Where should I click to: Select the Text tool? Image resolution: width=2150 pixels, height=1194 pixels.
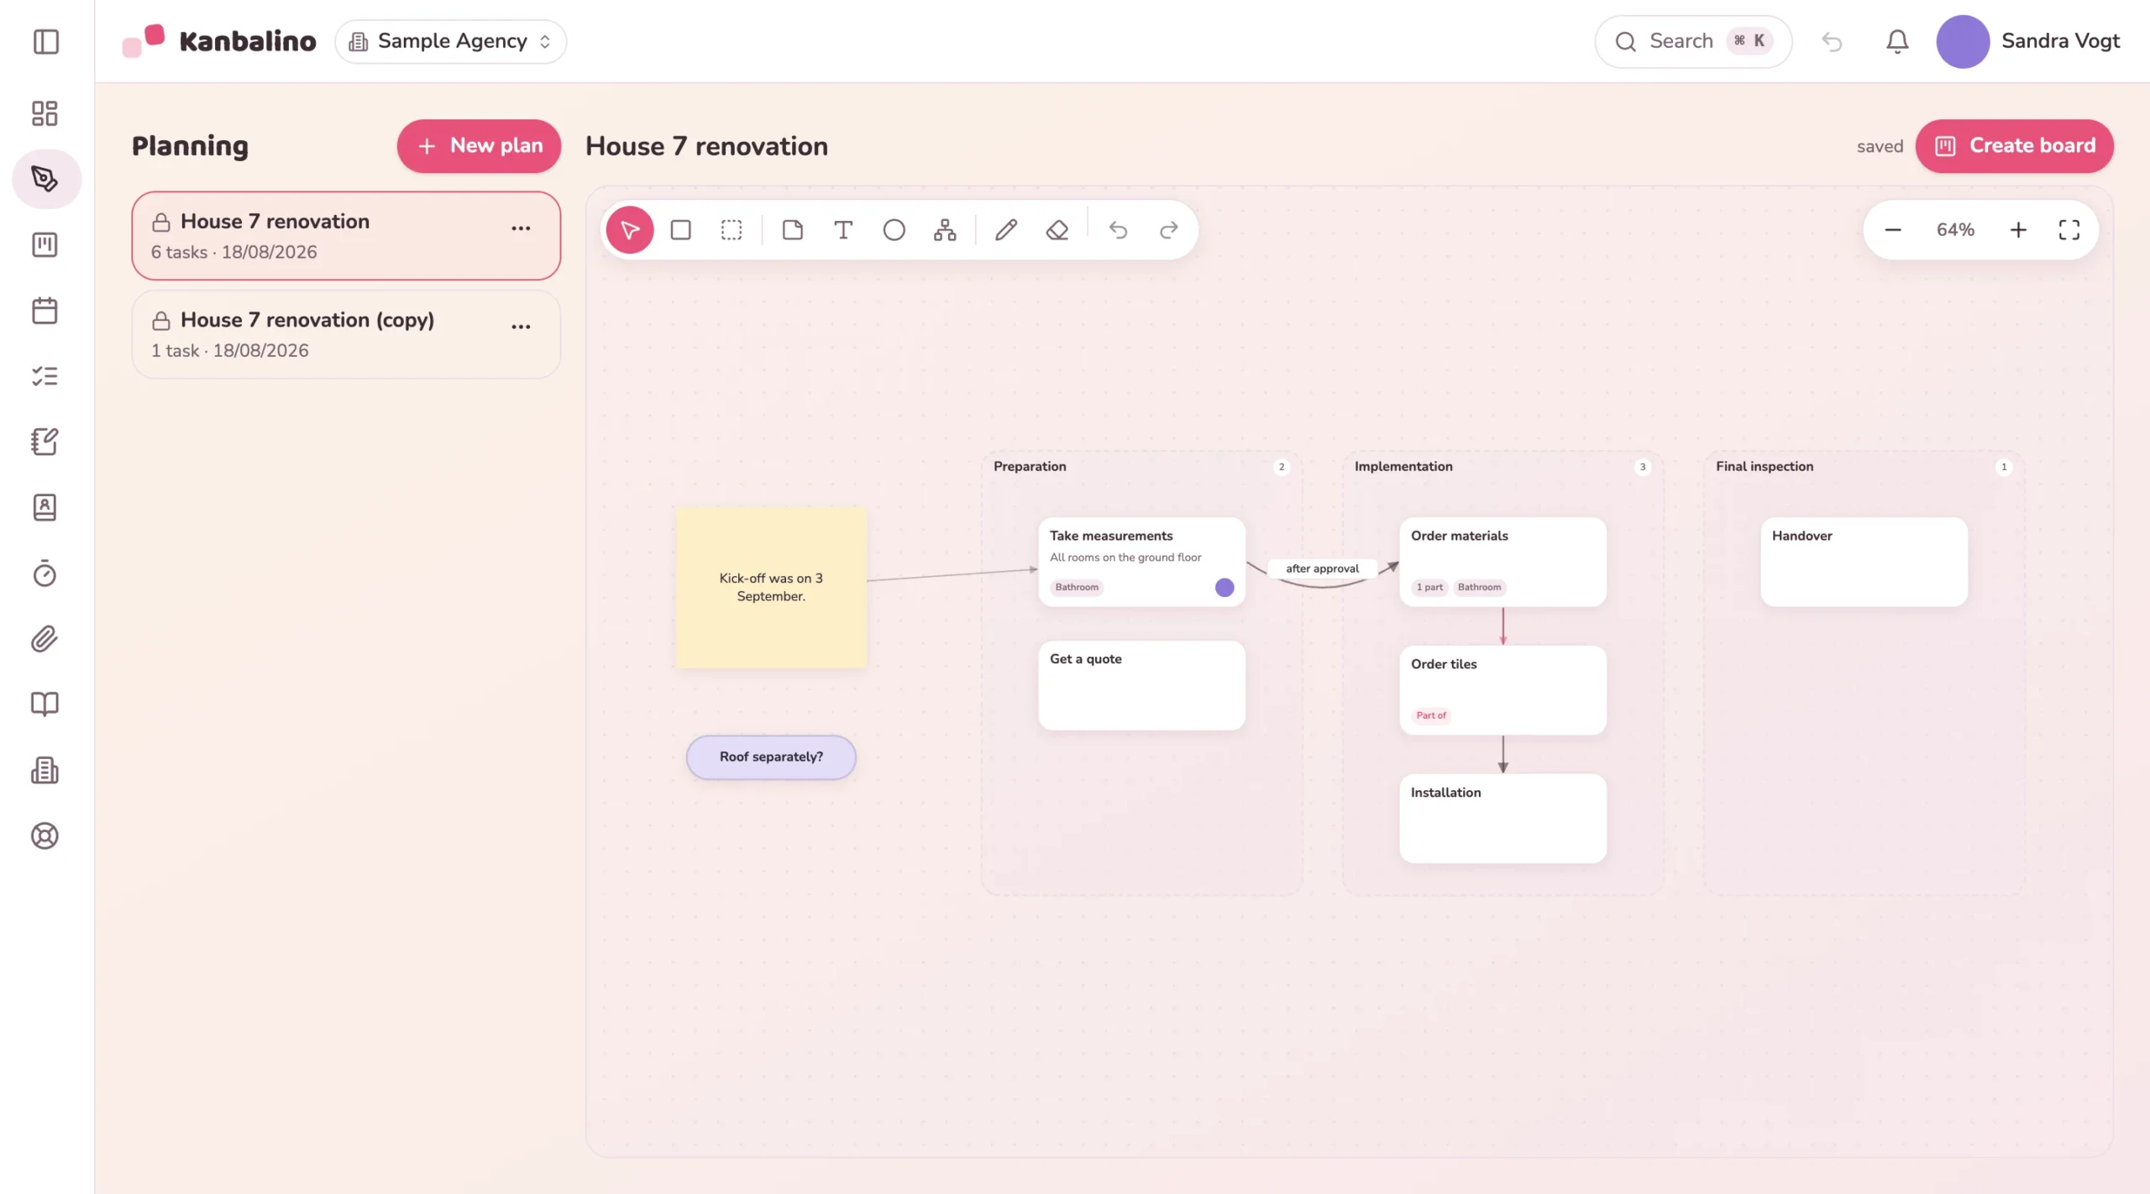point(843,229)
